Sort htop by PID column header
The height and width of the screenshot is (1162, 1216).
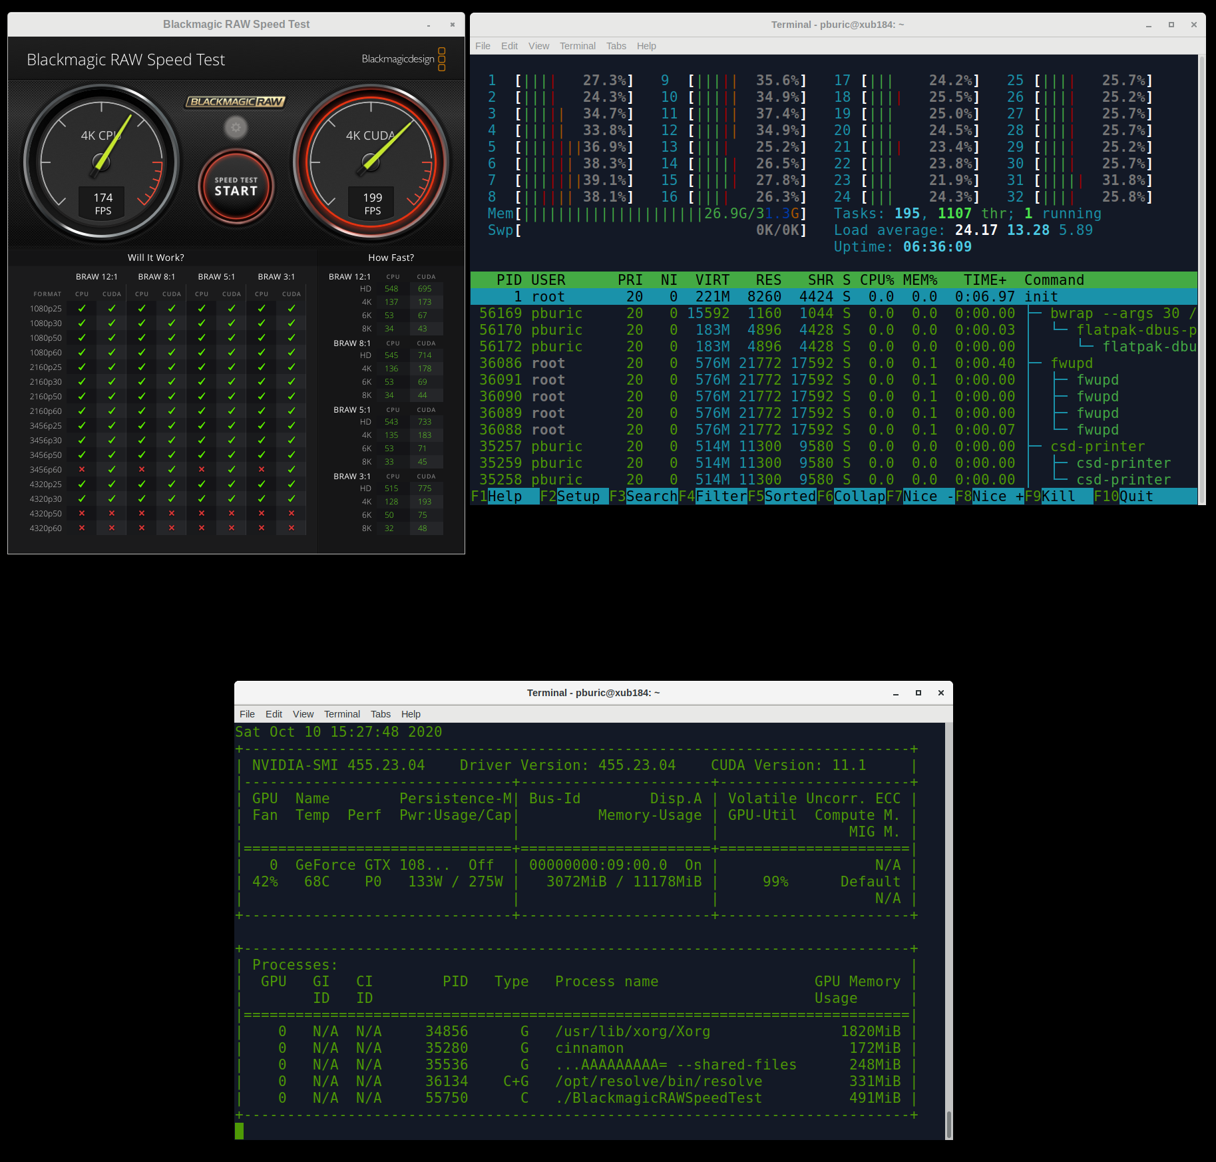[x=509, y=280]
